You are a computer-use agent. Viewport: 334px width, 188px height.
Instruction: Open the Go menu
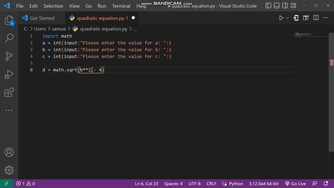point(89,6)
